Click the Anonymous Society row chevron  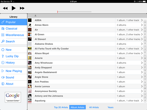(142, 91)
